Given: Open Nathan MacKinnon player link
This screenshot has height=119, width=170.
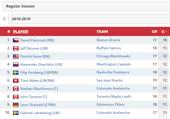Looking at the screenshot, I should [x=39, y=89].
